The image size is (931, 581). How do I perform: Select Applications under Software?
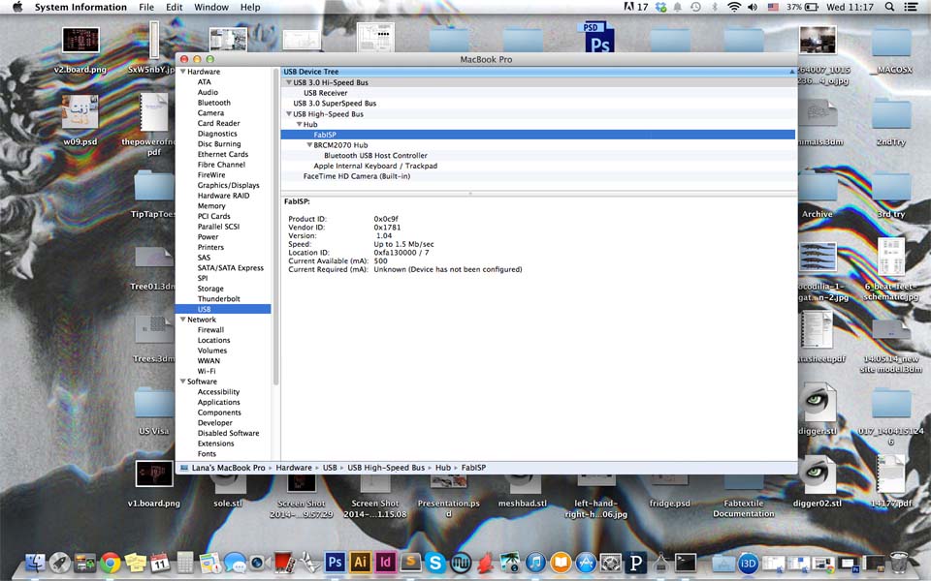click(218, 402)
